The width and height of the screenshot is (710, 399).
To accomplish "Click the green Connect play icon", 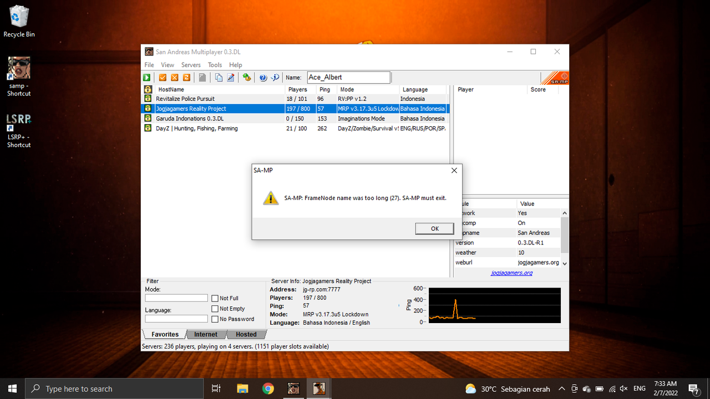I will pos(147,78).
